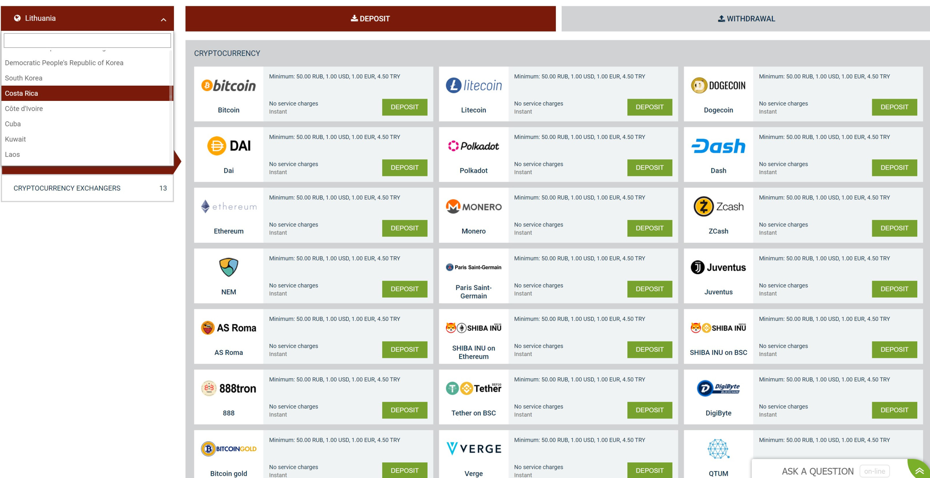
Task: Open the Monero logo tile
Action: click(473, 207)
